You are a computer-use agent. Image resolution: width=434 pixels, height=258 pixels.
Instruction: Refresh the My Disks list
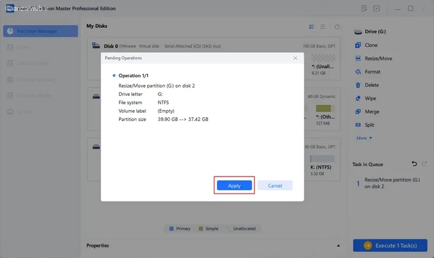tap(337, 27)
